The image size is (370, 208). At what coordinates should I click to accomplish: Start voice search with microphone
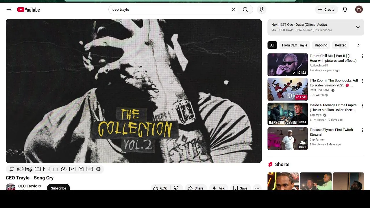262,10
